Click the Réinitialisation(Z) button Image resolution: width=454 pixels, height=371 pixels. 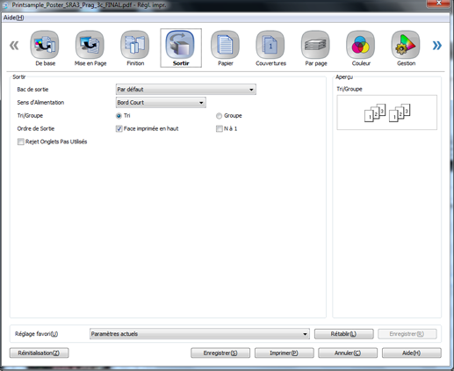click(39, 353)
